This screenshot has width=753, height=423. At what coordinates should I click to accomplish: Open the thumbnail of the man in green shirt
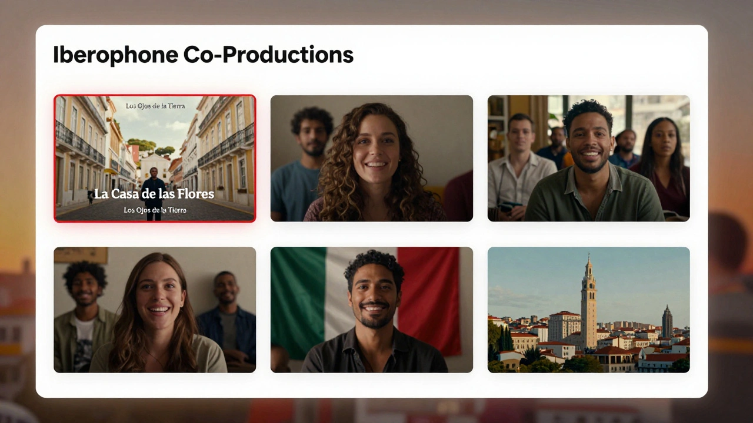click(588, 158)
